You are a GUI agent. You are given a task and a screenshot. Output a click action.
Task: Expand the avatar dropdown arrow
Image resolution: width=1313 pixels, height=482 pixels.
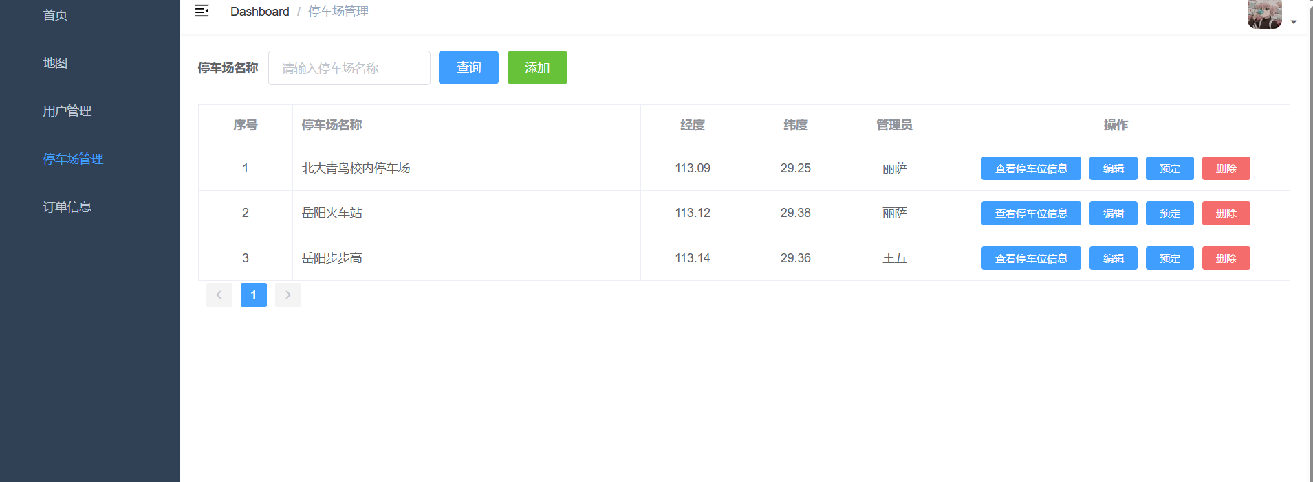(x=1294, y=22)
